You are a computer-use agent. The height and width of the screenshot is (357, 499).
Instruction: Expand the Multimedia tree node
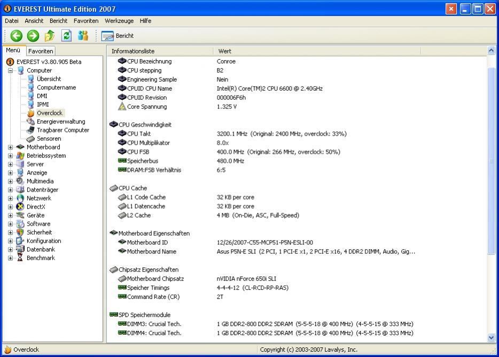tap(11, 181)
